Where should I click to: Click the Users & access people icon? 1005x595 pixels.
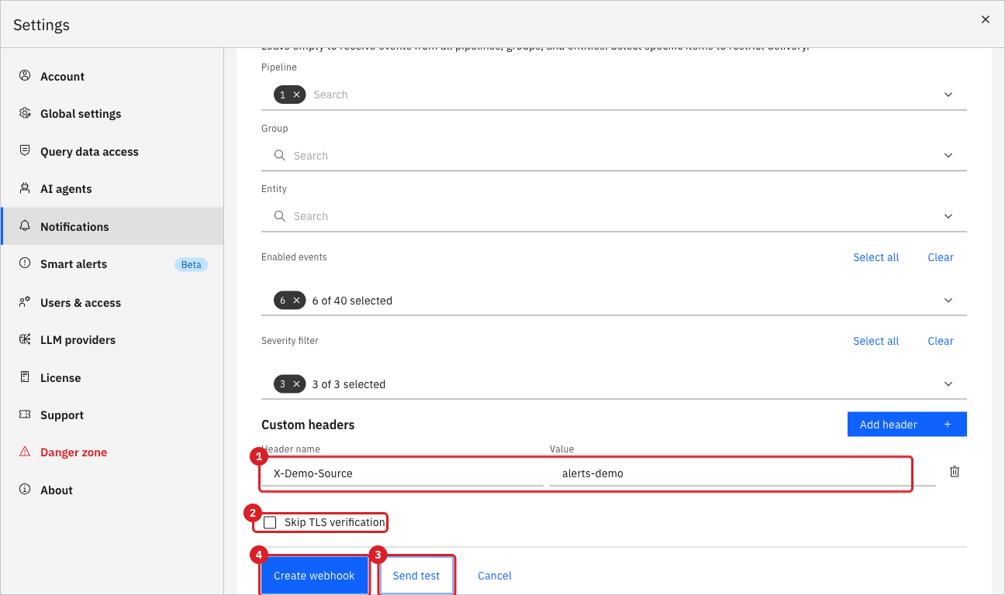(x=25, y=302)
